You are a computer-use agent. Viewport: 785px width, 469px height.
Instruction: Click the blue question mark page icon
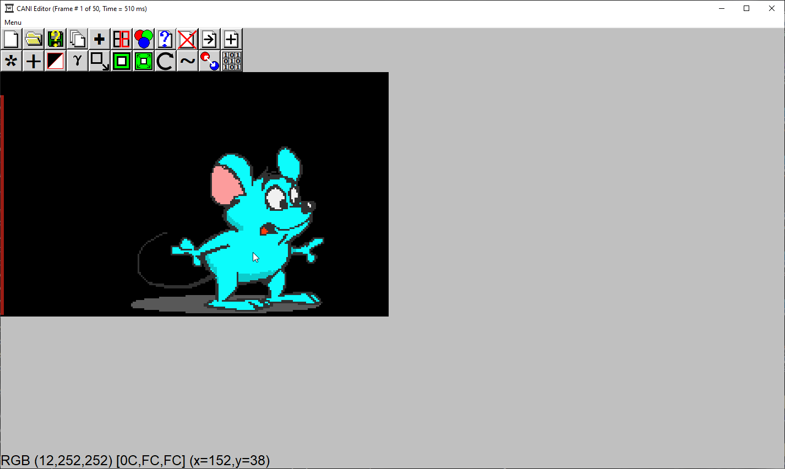[165, 39]
